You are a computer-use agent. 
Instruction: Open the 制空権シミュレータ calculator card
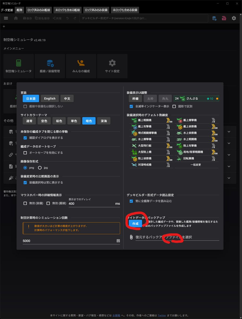coord(19,66)
